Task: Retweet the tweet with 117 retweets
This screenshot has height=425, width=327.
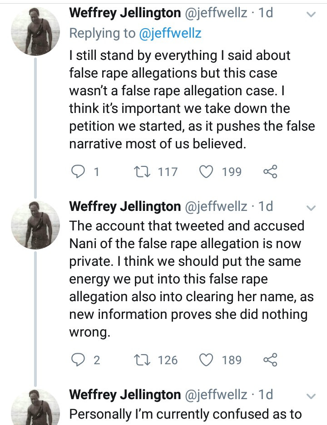Action: click(138, 172)
